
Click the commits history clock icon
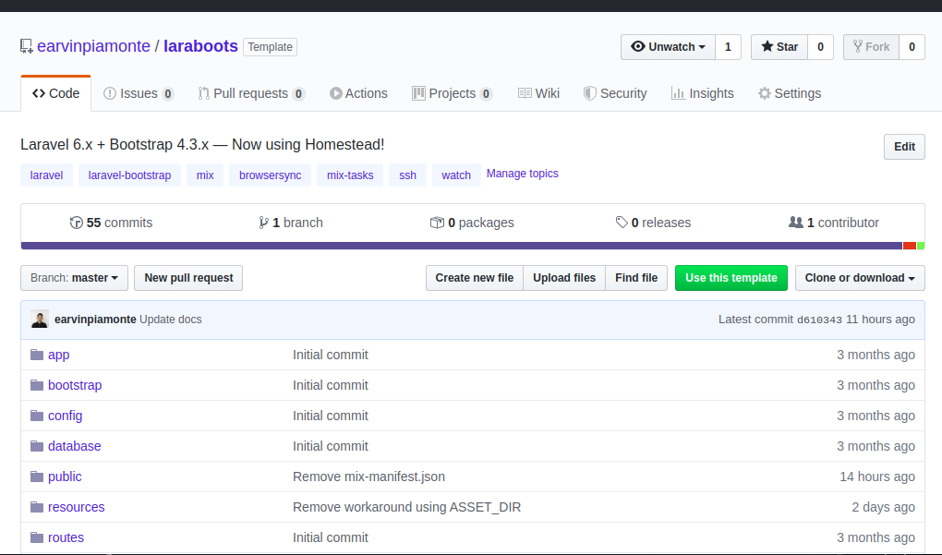pos(77,223)
